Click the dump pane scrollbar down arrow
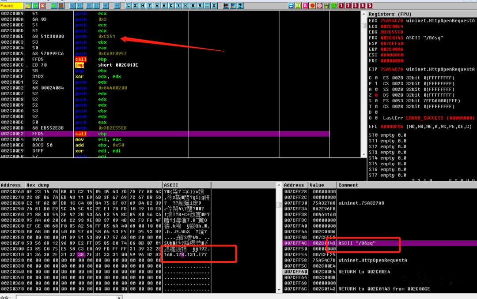 pyautogui.click(x=279, y=290)
